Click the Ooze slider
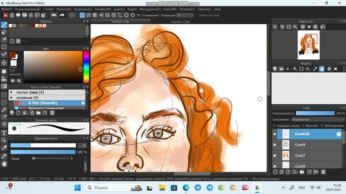346x194 pixels. 51,158
